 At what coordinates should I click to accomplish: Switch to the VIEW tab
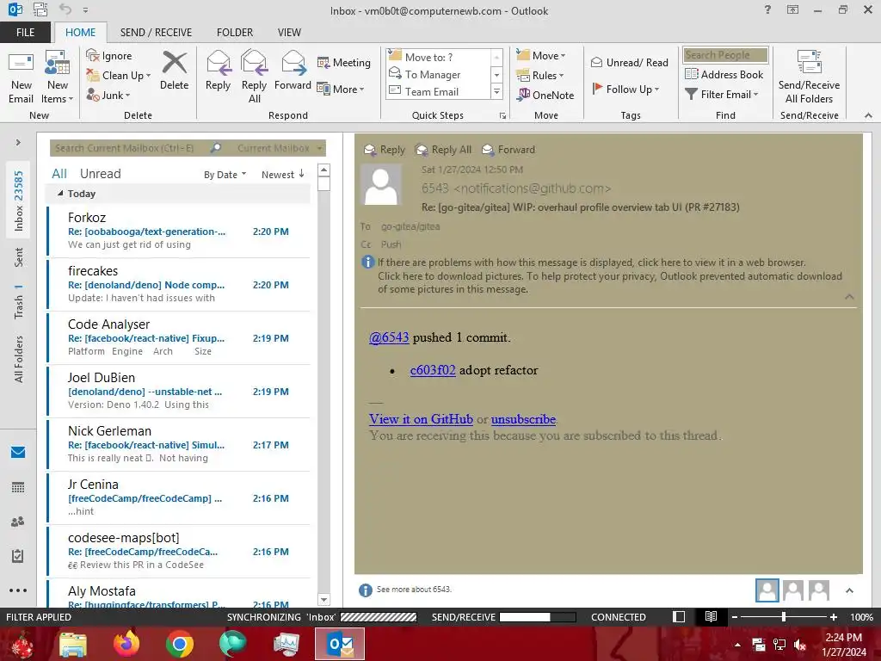coord(289,32)
